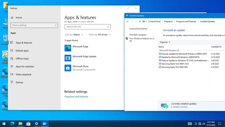Open the Filter by All drives dropdown
Viewport: 225px width, 127px height.
(x=100, y=34)
